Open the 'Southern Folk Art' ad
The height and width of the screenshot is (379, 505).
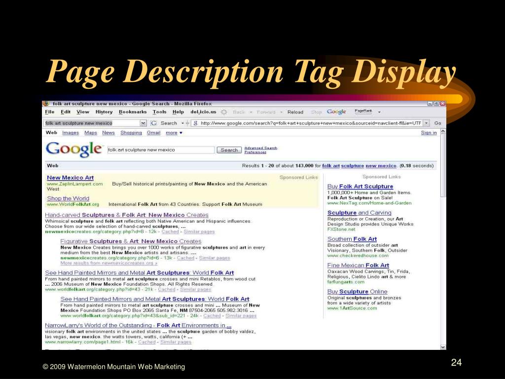pyautogui.click(x=352, y=239)
